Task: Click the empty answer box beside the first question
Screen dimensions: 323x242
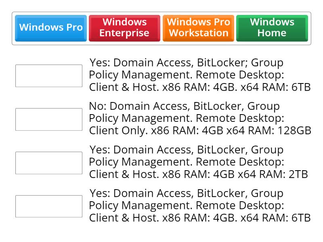Action: coord(48,75)
